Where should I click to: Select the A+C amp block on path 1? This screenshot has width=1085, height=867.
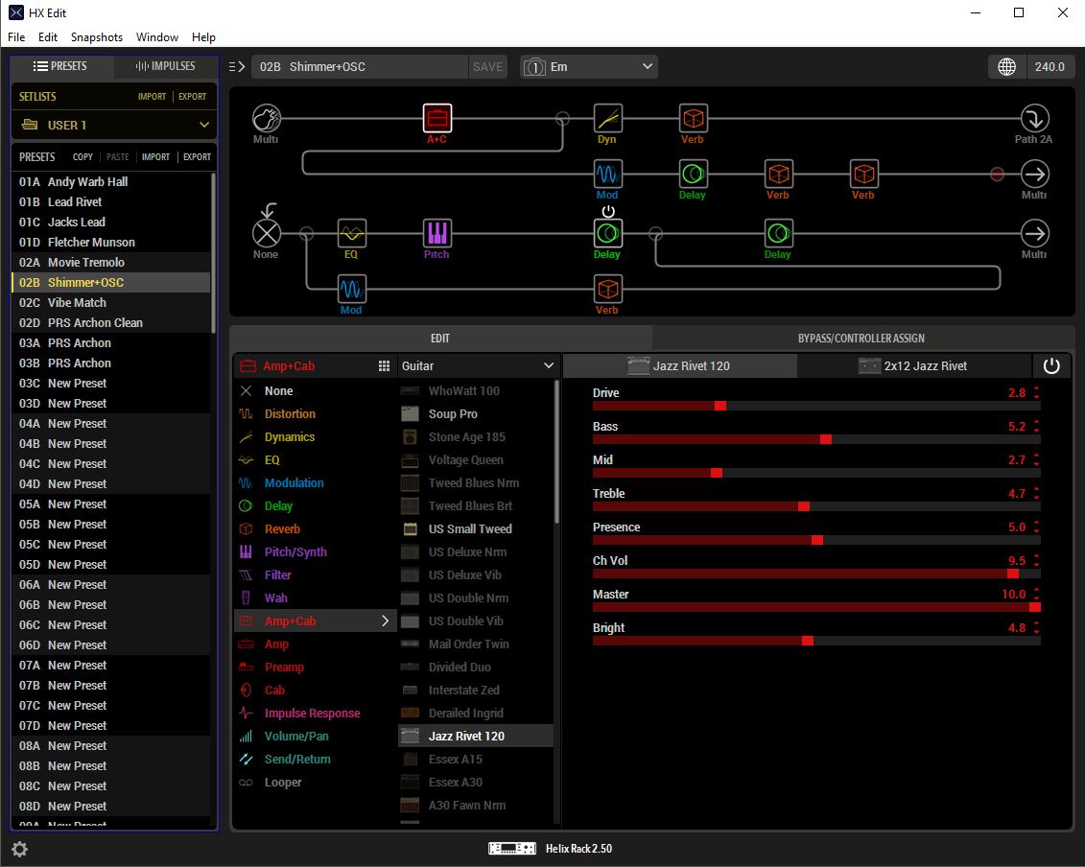(436, 118)
